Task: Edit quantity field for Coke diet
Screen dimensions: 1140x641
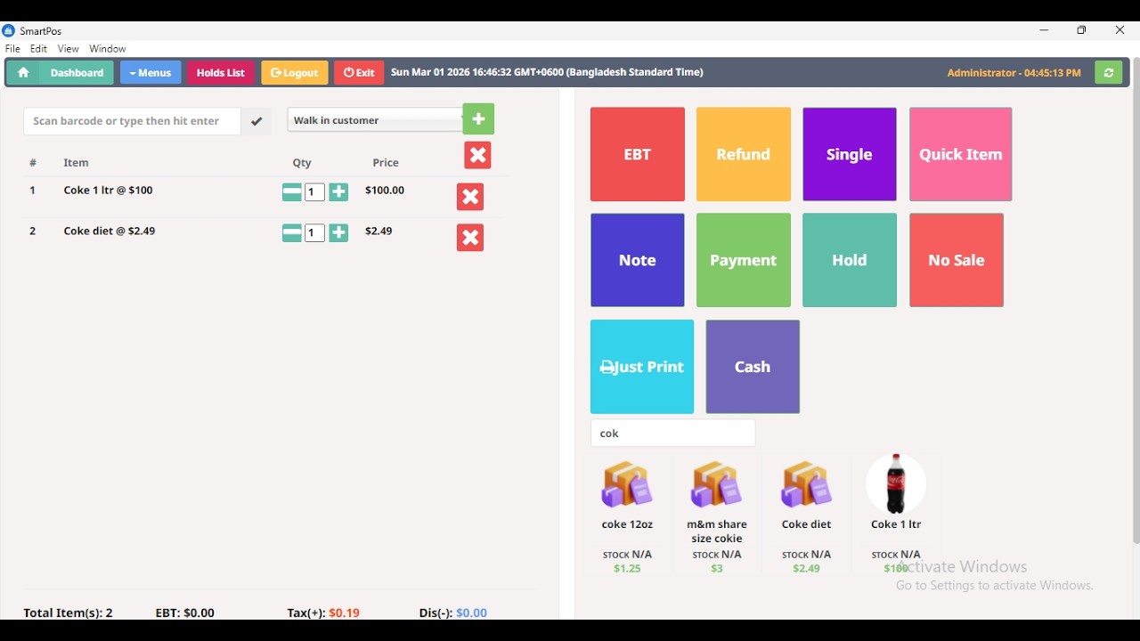Action: pos(315,234)
